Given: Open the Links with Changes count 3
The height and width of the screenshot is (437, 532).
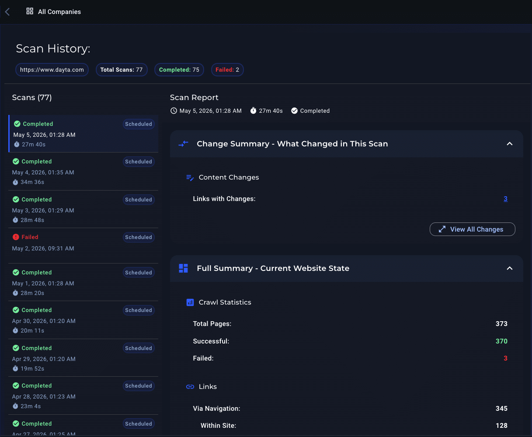Looking at the screenshot, I should (x=505, y=199).
